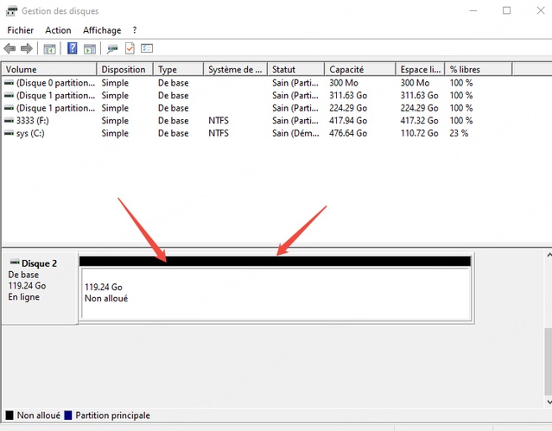Sort by Volume column header
This screenshot has height=431, width=552.
click(x=49, y=69)
